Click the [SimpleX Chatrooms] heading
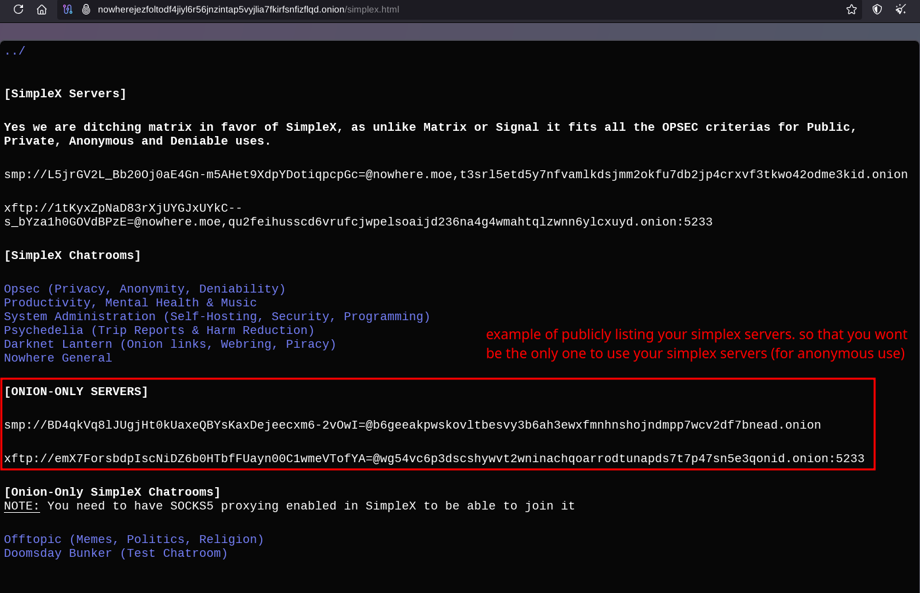Screen dimensions: 920x593 click(72, 255)
